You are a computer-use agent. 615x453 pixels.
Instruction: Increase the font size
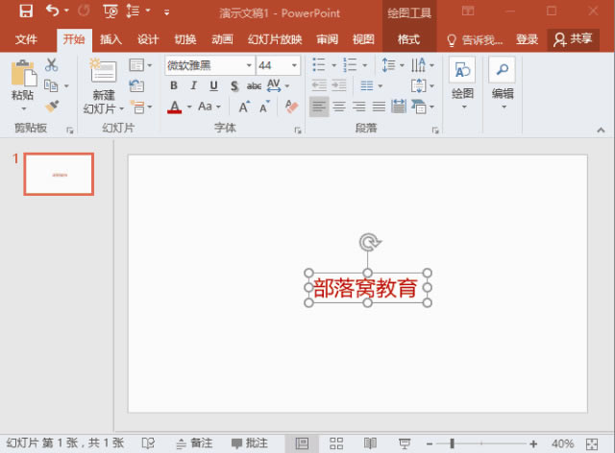coord(244,107)
